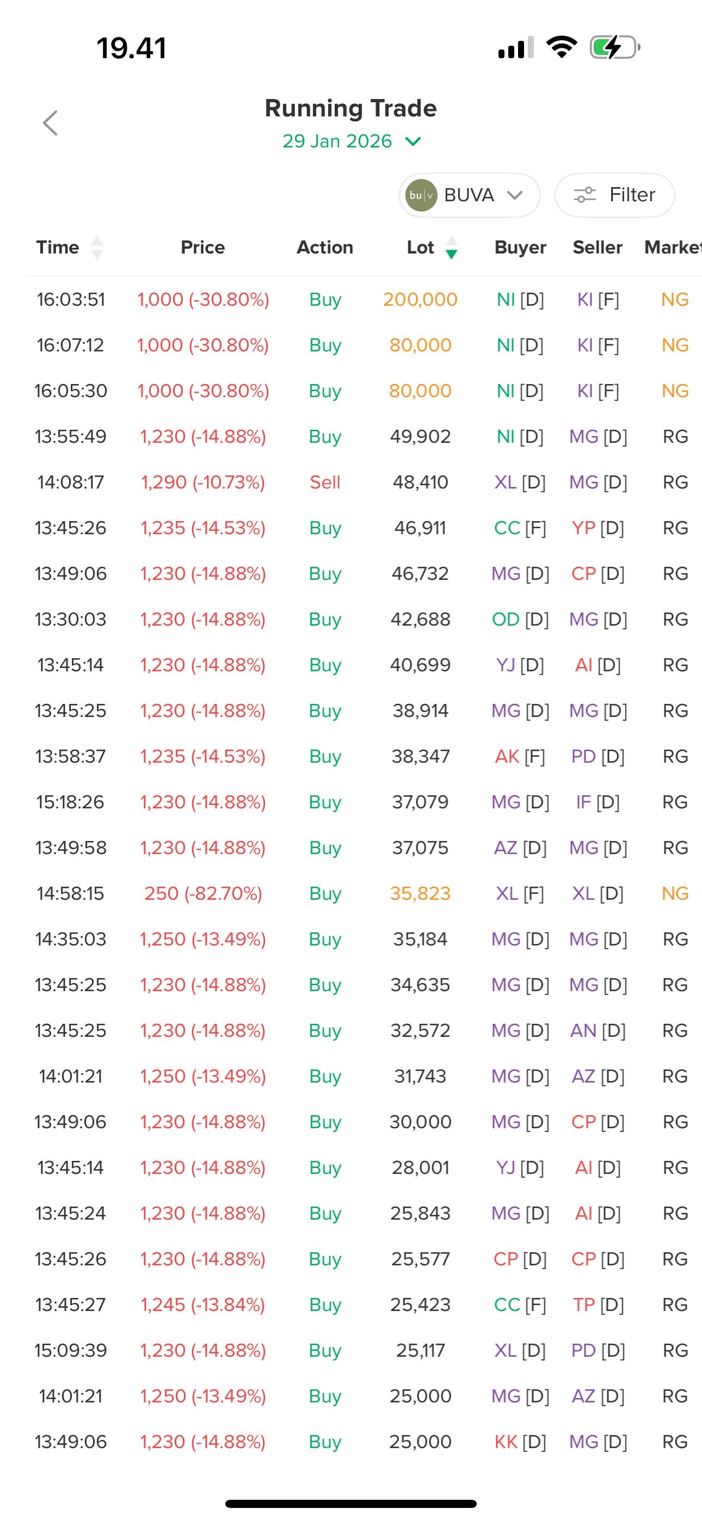Viewport: 702px width, 1521px height.
Task: Tap the back arrow icon
Action: [51, 123]
